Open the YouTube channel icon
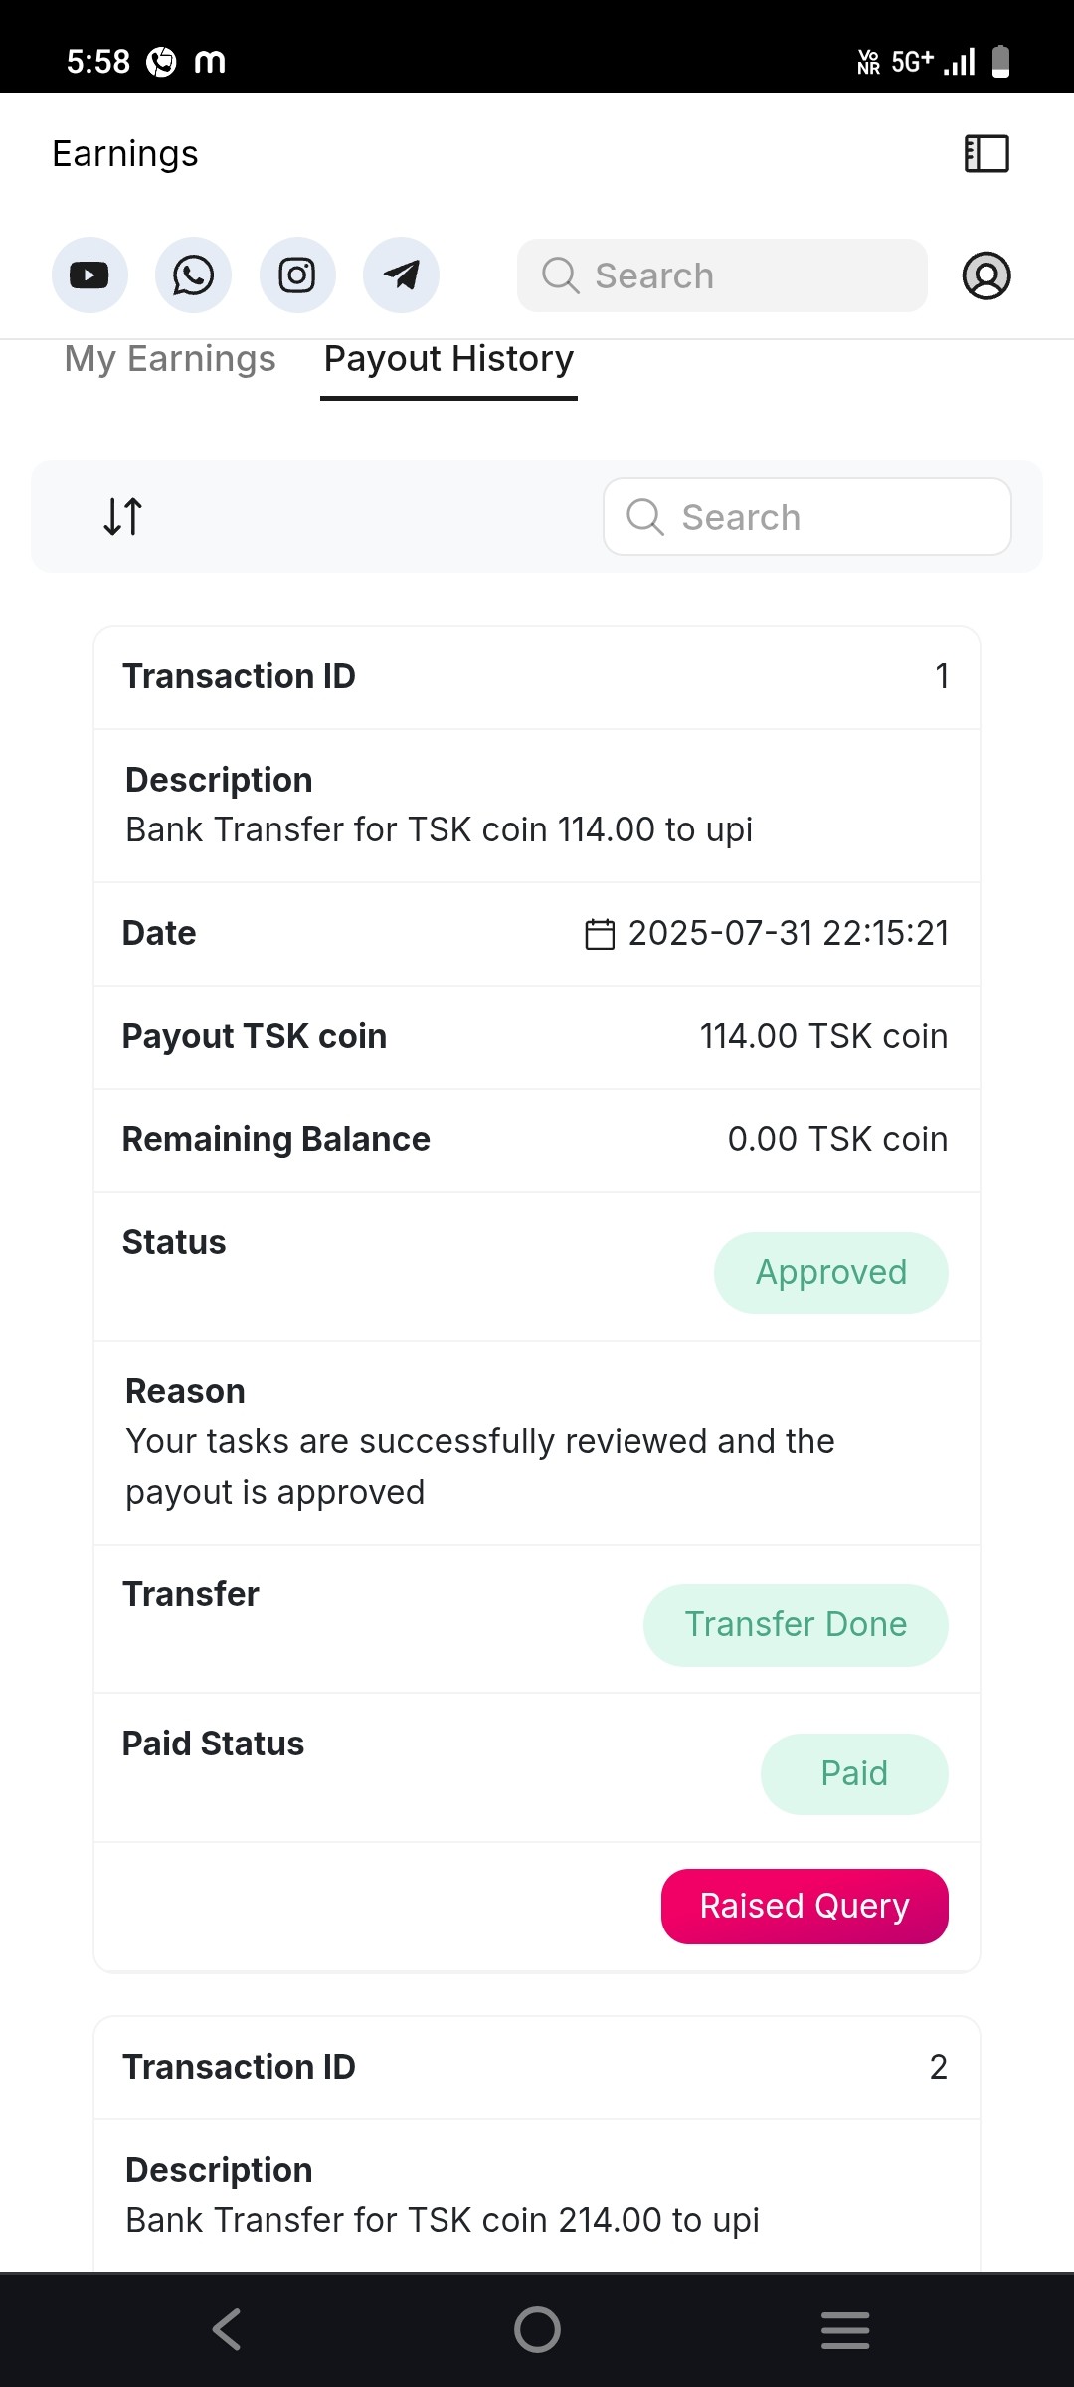This screenshot has height=2387, width=1074. [89, 275]
